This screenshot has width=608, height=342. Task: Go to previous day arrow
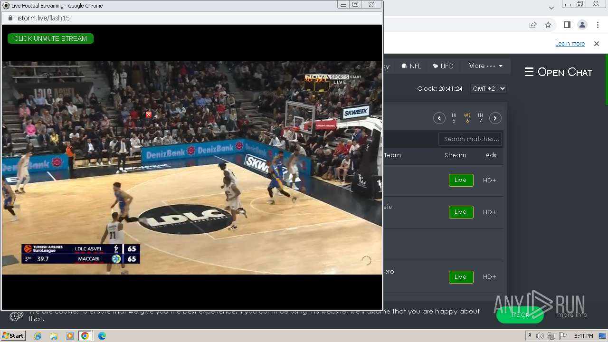point(439,118)
